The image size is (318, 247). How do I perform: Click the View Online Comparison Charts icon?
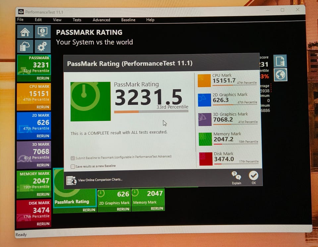[x=71, y=180]
